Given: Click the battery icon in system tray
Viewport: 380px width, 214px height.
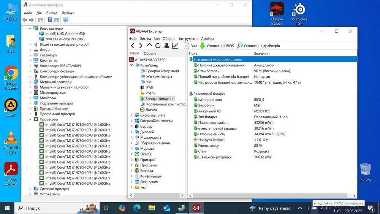Looking at the screenshot, I should pyautogui.click(x=314, y=208).
